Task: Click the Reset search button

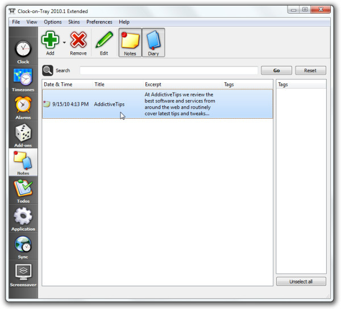Action: (x=310, y=70)
